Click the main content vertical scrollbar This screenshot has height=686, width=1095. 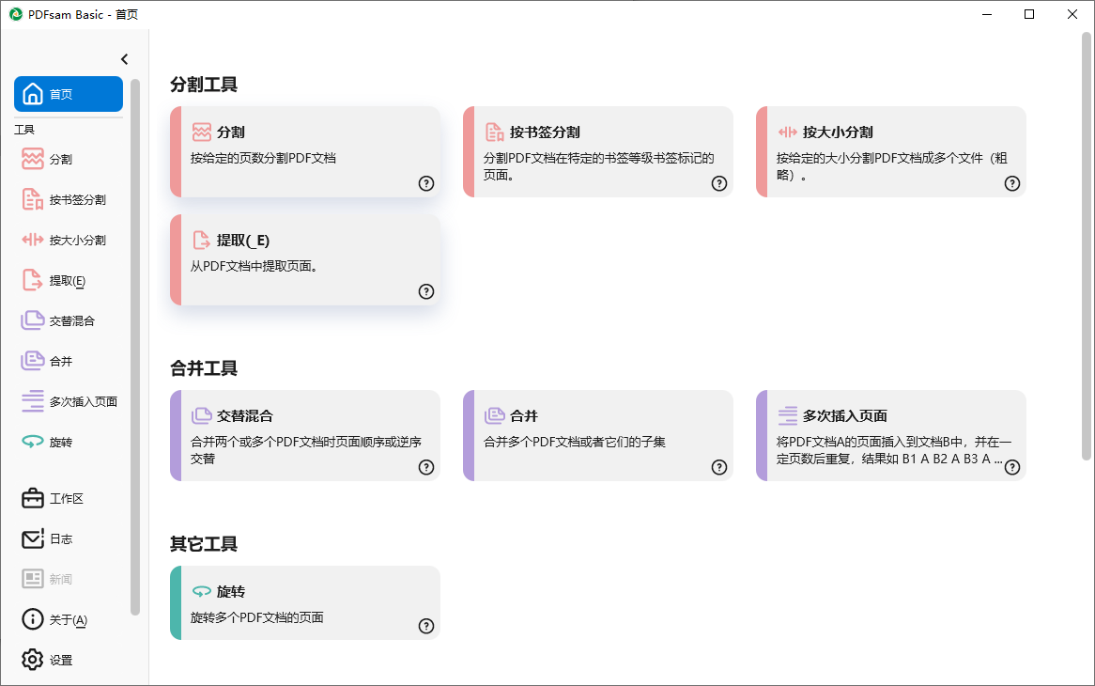(x=1086, y=246)
